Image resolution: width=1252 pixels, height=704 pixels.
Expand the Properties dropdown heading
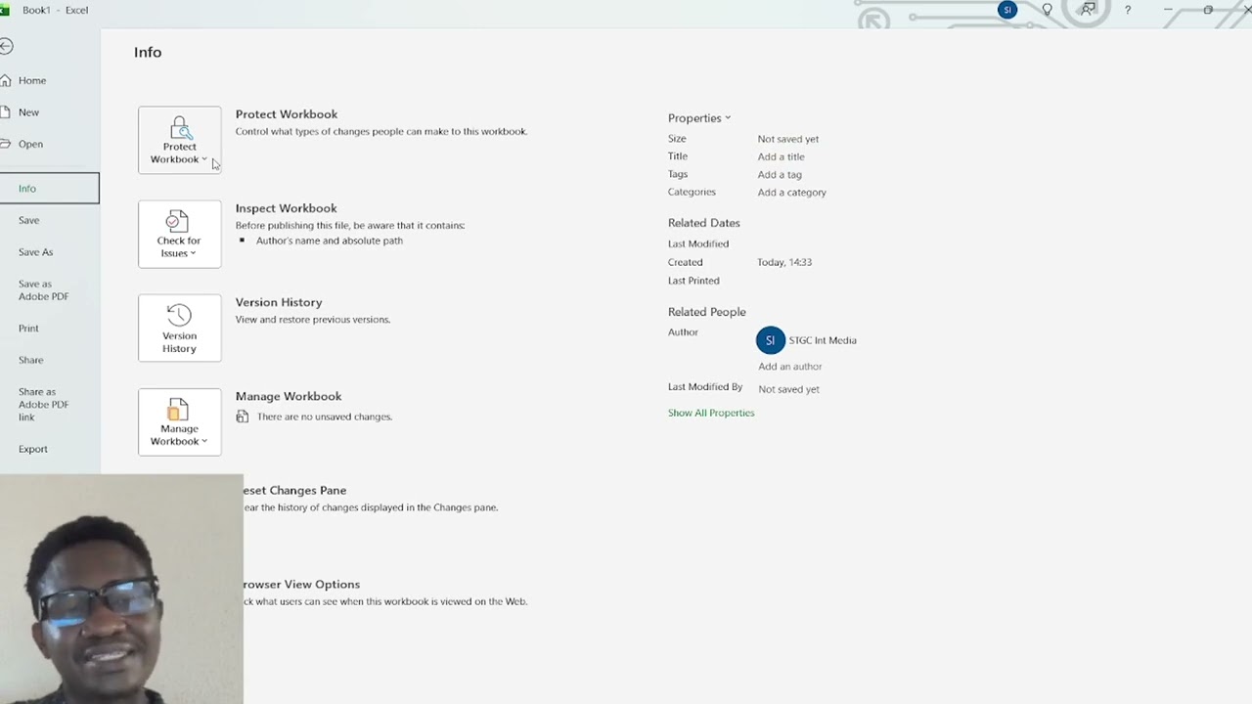tap(699, 118)
